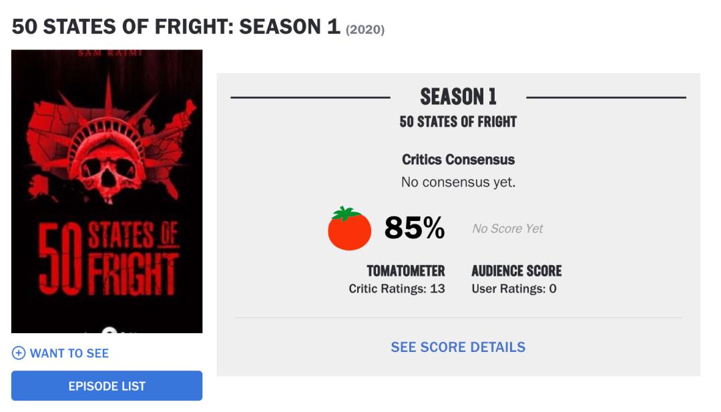Select the Audience Score label

coord(517,271)
